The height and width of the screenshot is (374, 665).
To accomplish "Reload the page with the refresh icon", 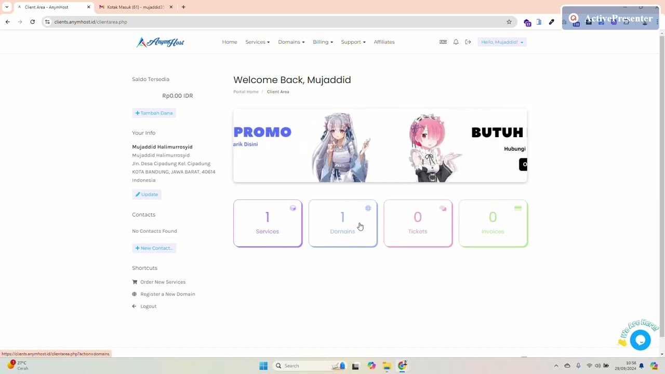I will coord(32,22).
